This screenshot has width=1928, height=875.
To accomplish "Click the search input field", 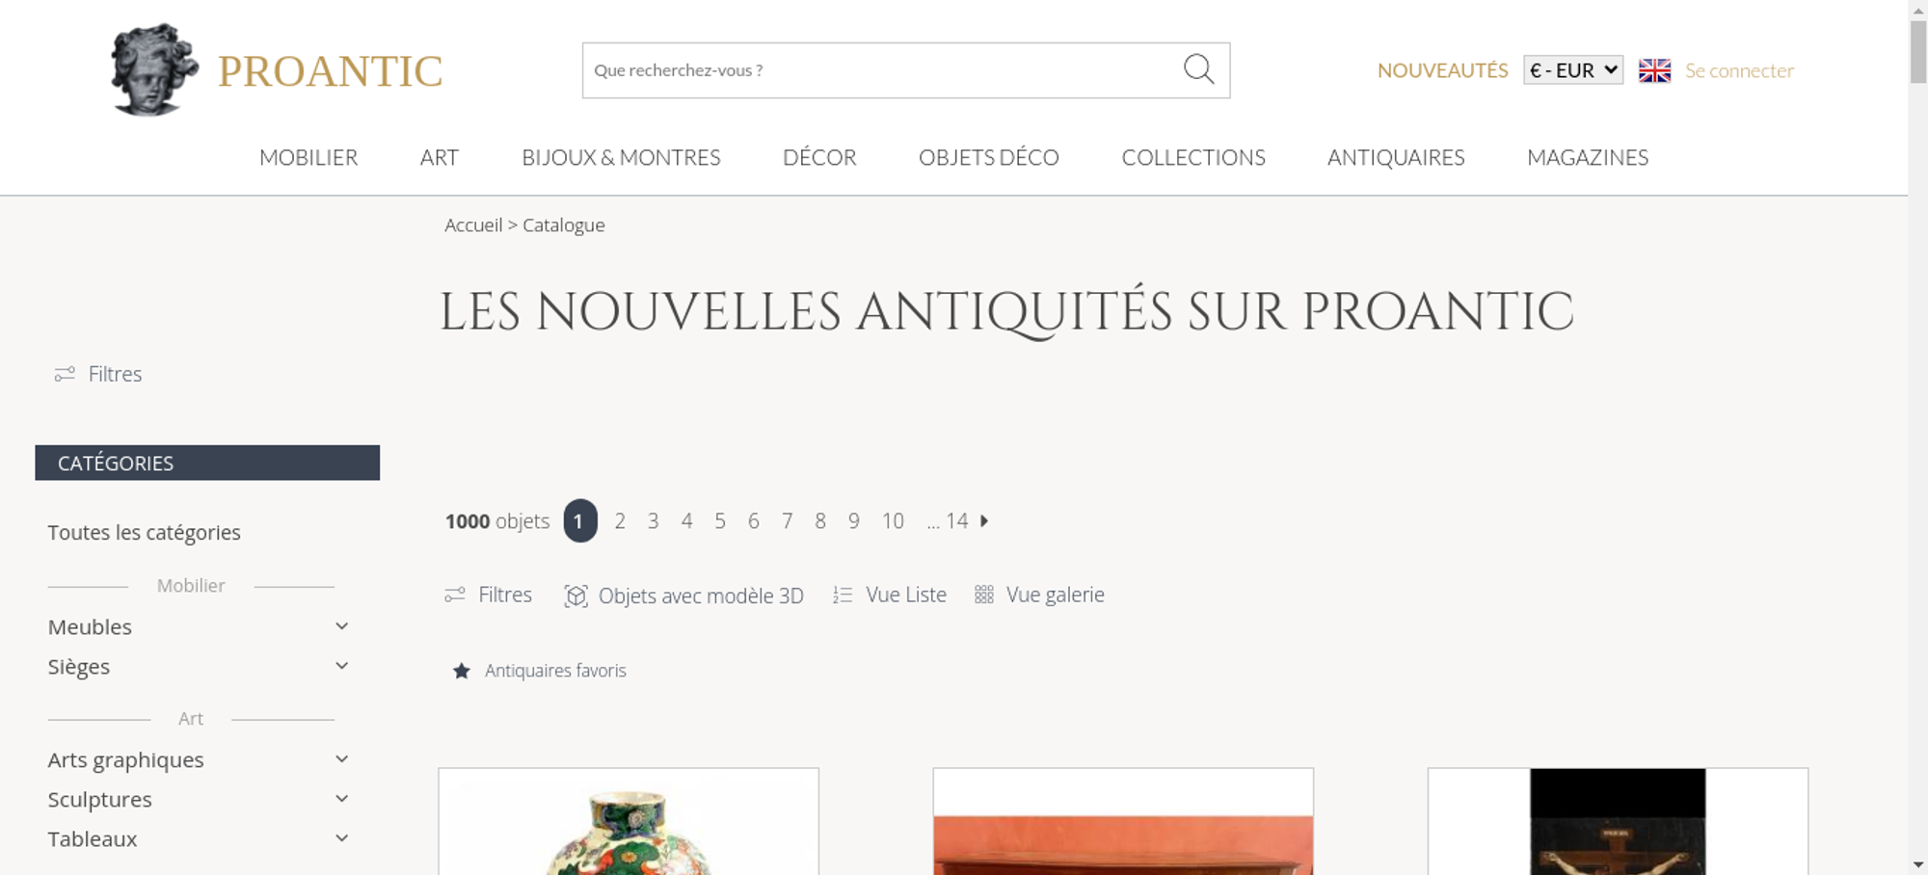I will click(x=882, y=70).
